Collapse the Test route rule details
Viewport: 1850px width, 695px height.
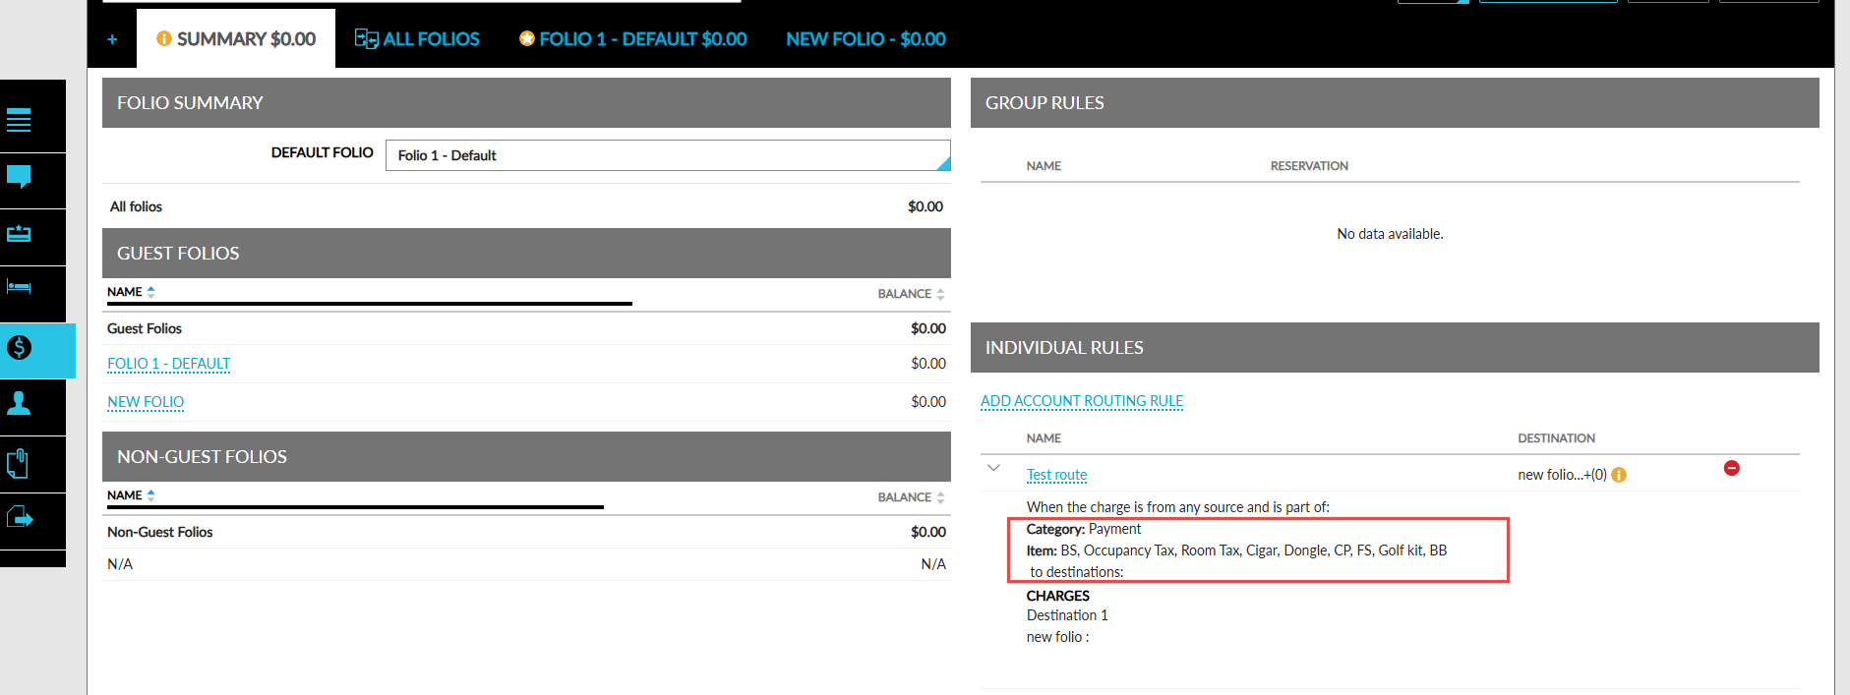click(993, 468)
